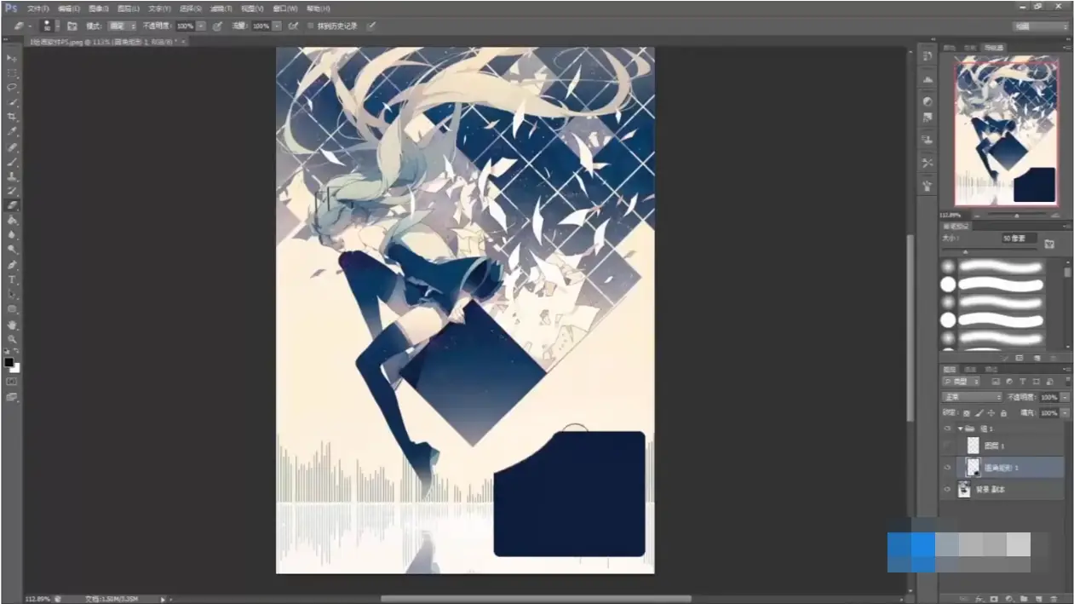The width and height of the screenshot is (1074, 604).
Task: Click the brush size 50 像素 field
Action: pyautogui.click(x=1019, y=239)
